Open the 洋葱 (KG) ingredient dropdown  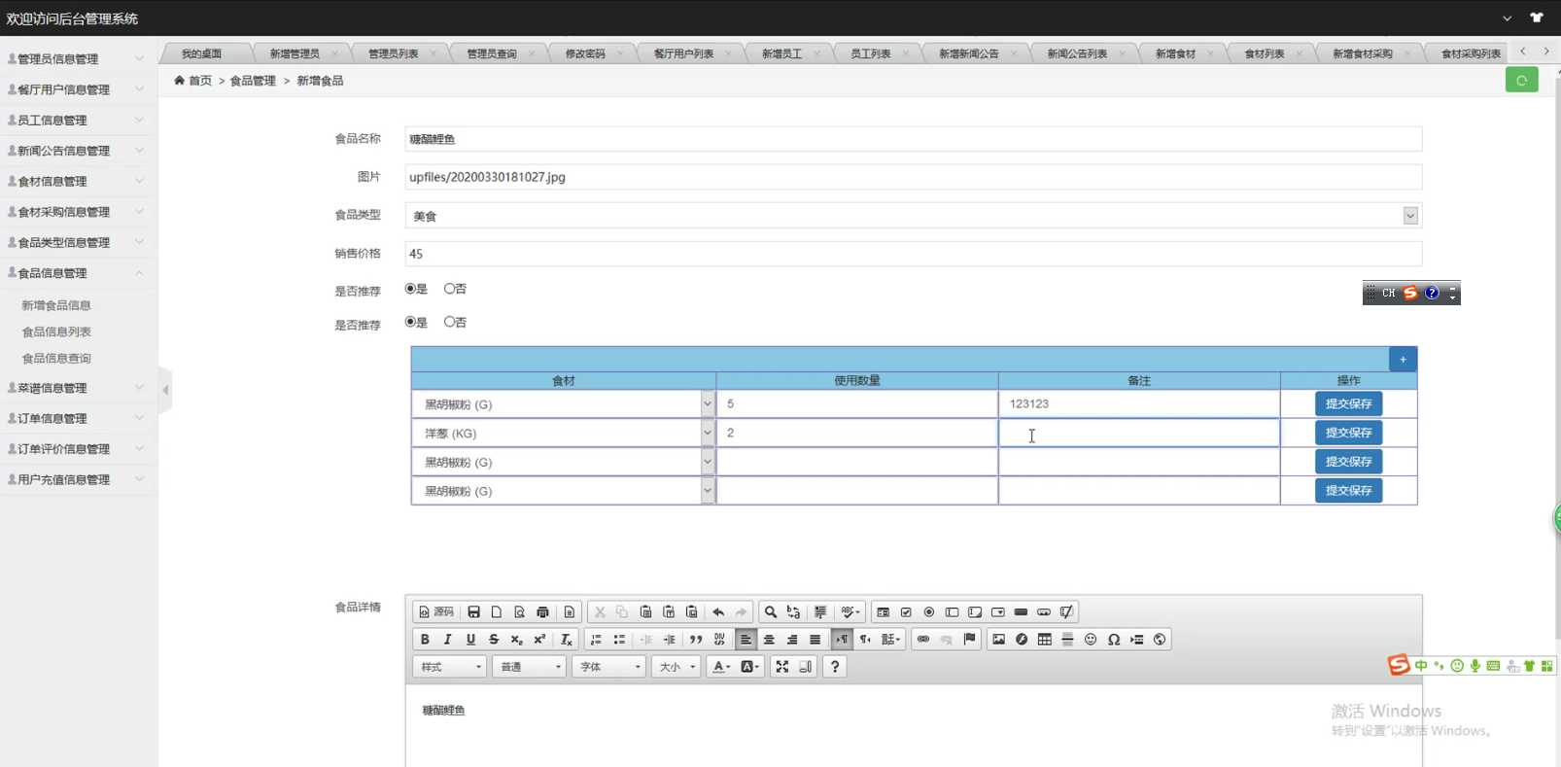pos(564,433)
